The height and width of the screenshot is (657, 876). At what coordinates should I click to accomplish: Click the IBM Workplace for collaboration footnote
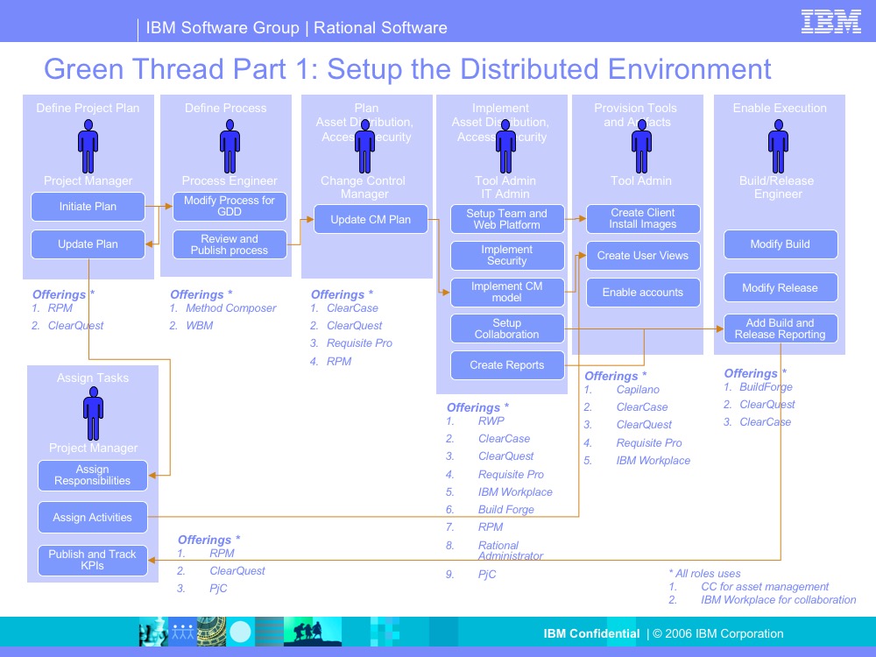(x=778, y=600)
